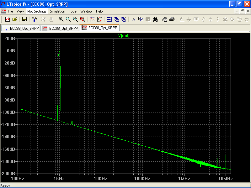
Task: Click the 100Hz horizontal axis label
Action: [18, 179]
